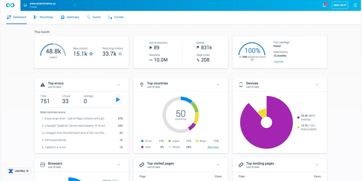The height and width of the screenshot is (181, 362).
Task: Expand the Devices panel chevron
Action: [x=317, y=85]
